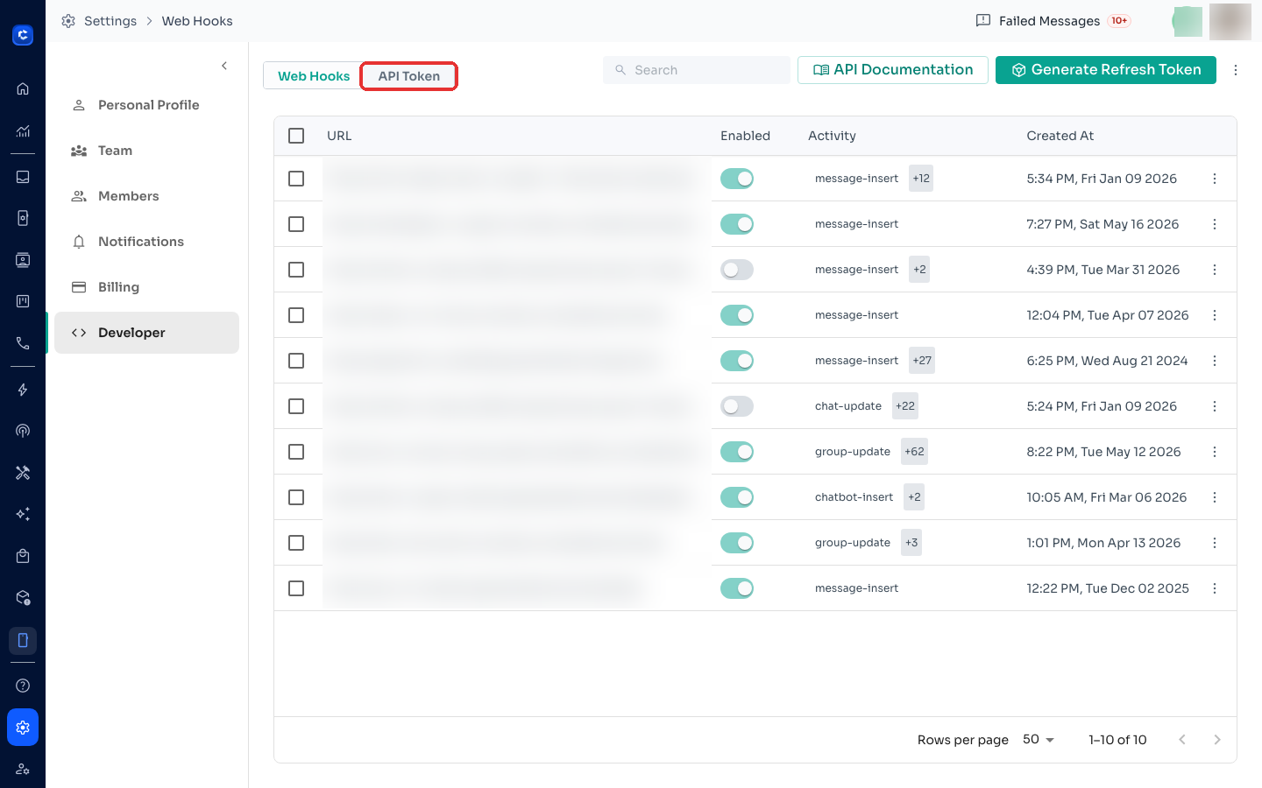Expand the +22 activities on chat-update row
1262x788 pixels.
905,406
